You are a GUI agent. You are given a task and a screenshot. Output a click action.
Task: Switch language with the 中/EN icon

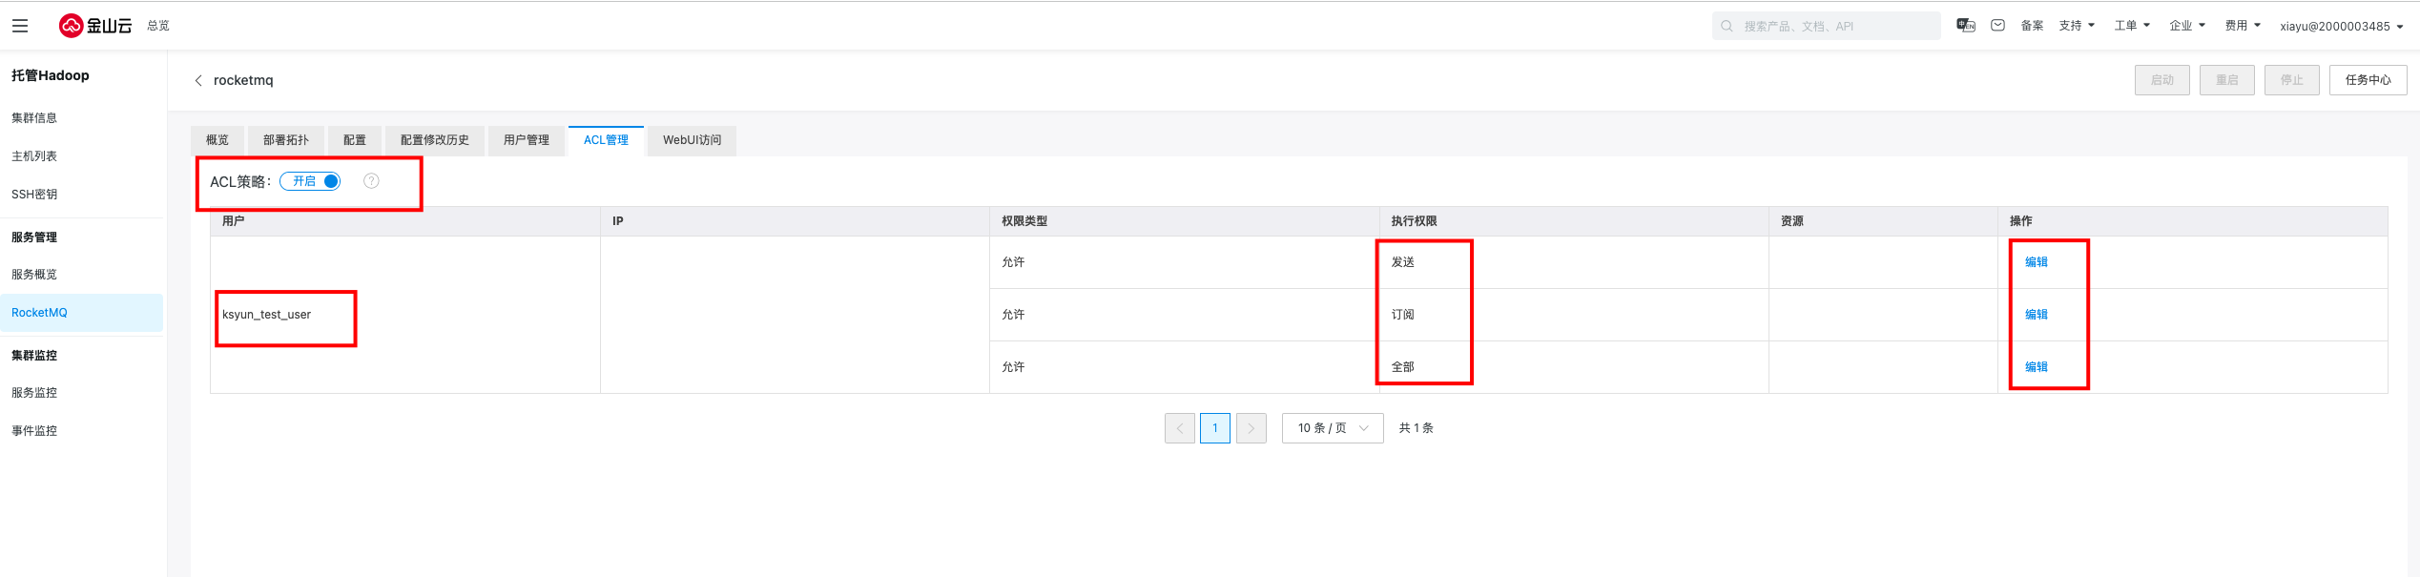pyautogui.click(x=1966, y=26)
